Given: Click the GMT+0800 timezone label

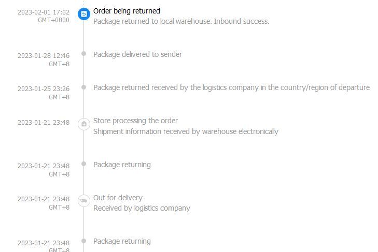Looking at the screenshot, I should pyautogui.click(x=53, y=20).
